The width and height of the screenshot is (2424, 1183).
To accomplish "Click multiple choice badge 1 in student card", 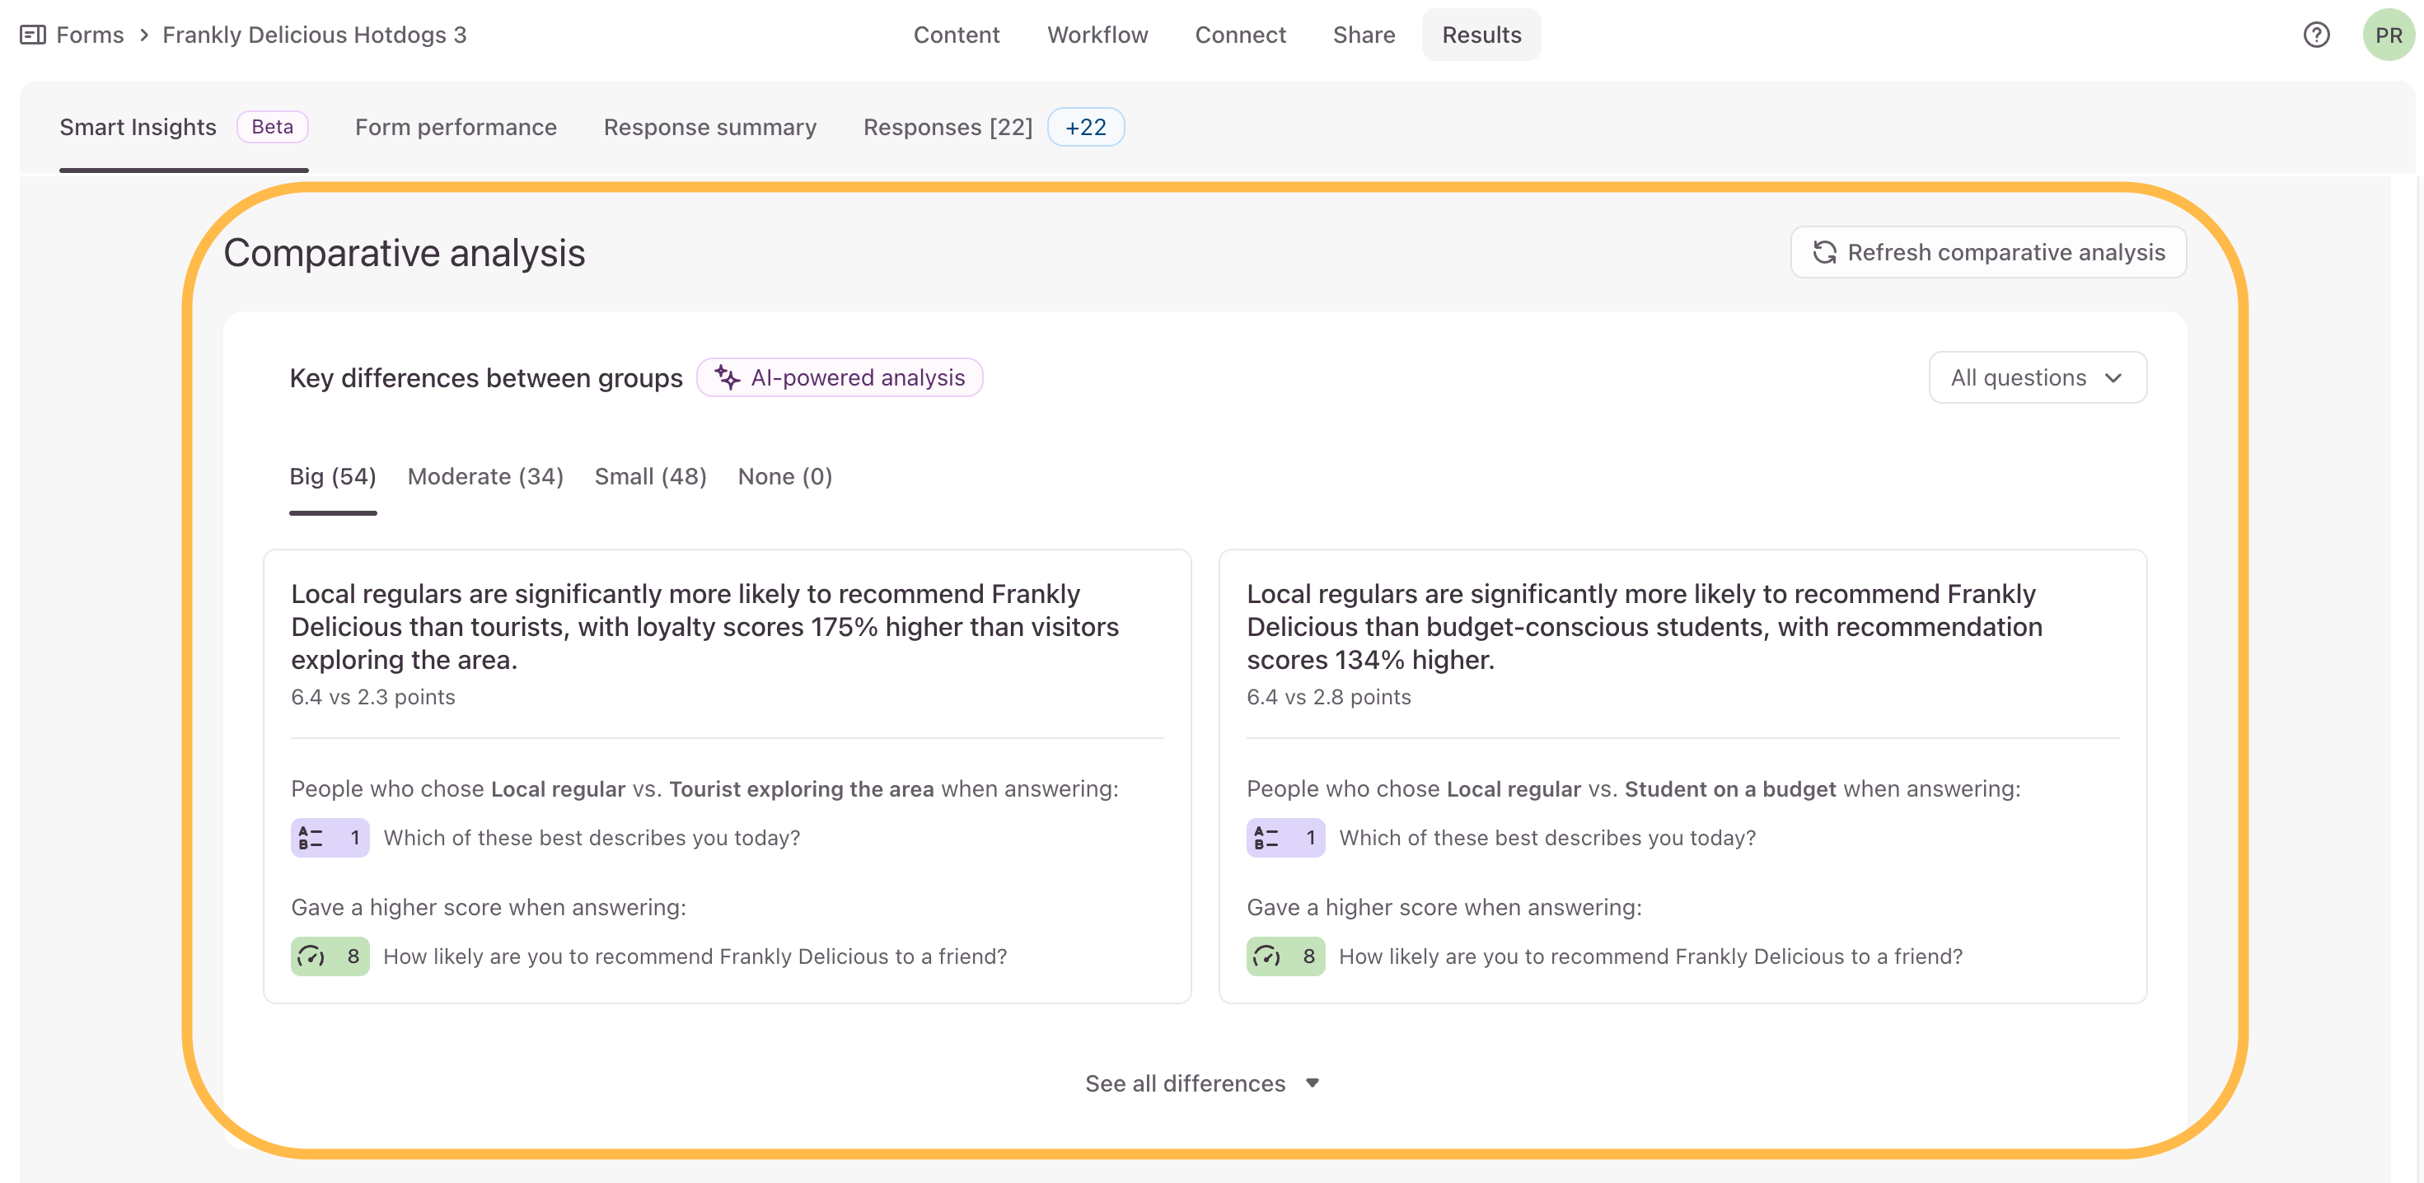I will (1285, 838).
